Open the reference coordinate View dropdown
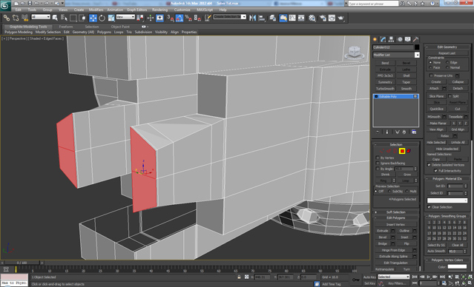Image resolution: width=474 pixels, height=287 pixels. click(x=125, y=17)
